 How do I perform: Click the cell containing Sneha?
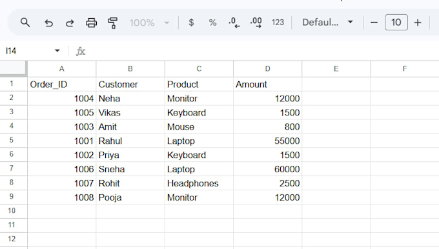[130, 169]
